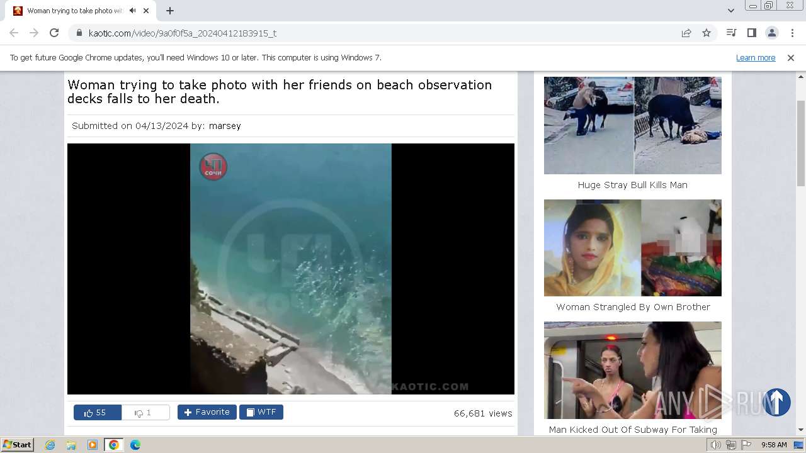Image resolution: width=806 pixels, height=453 pixels.
Task: Open Man Kicked Out Of Subway thumbnail
Action: point(633,370)
